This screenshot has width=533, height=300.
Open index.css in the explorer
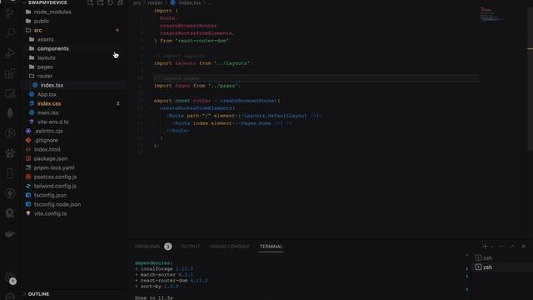tap(73, 103)
